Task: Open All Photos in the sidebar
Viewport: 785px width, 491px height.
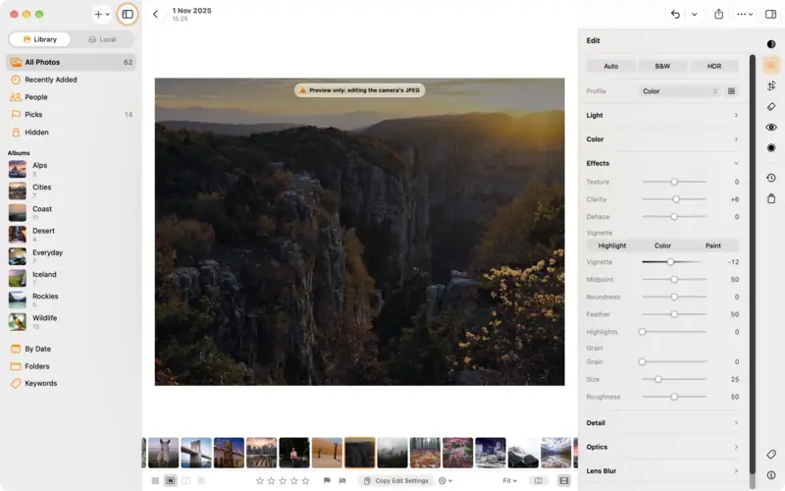Action: click(71, 62)
